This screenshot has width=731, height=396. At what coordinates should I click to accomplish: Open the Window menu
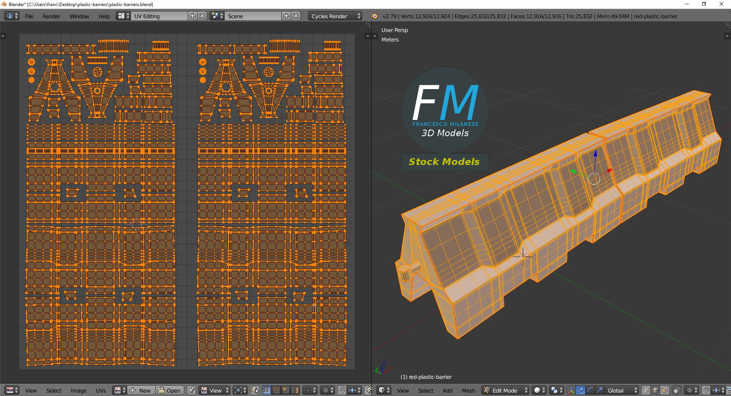[x=79, y=16]
